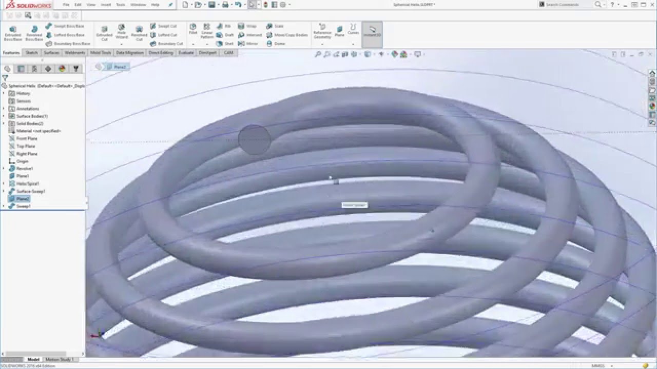Switch to the Surfaces tab
The image size is (657, 369).
51,53
